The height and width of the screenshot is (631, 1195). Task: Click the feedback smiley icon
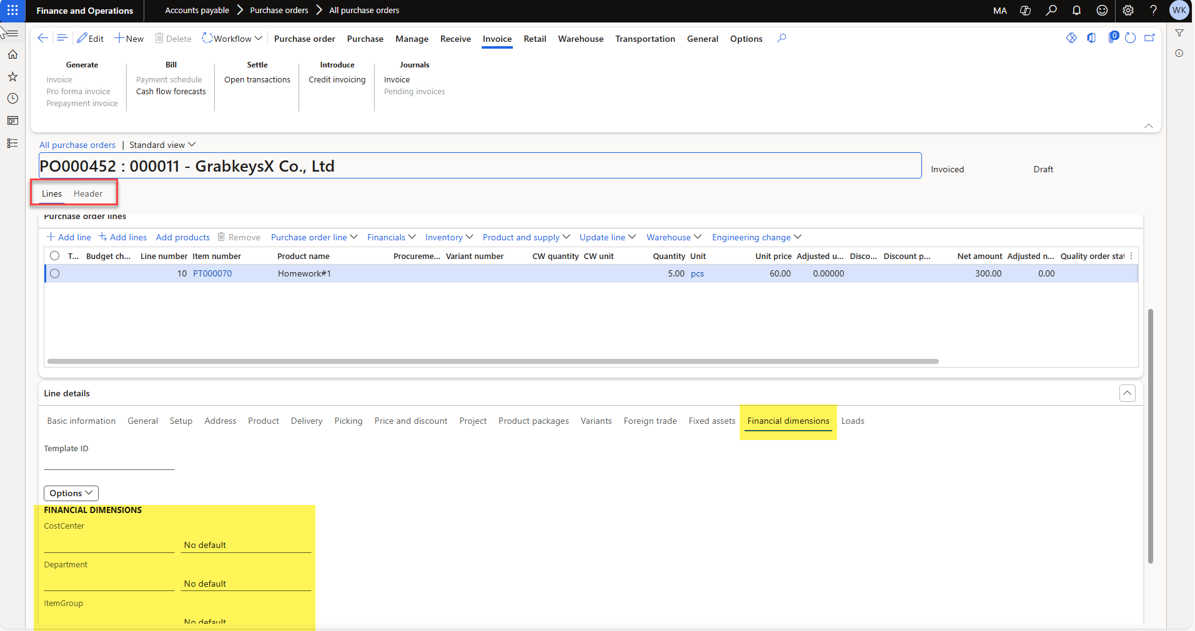tap(1103, 11)
